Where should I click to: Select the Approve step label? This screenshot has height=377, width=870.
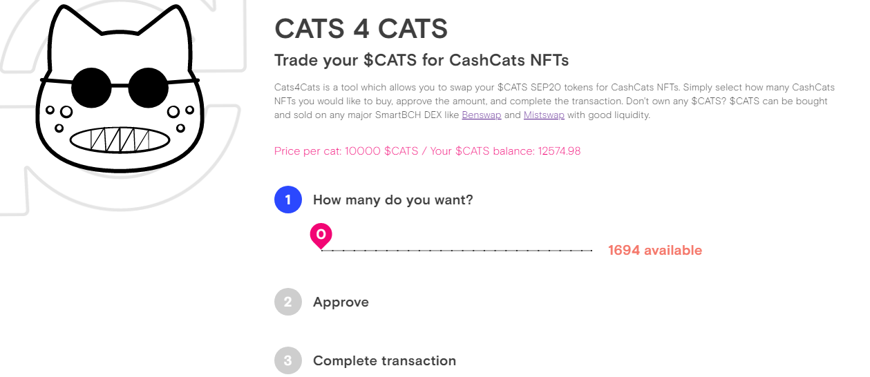coord(341,302)
